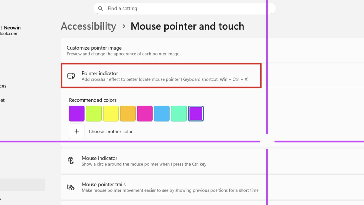Focus the Find a setting search box
This screenshot has height=205, width=364.
[x=182, y=9]
